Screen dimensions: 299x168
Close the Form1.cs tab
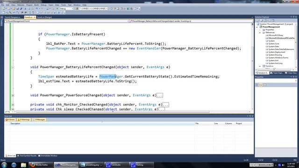(x=35, y=17)
